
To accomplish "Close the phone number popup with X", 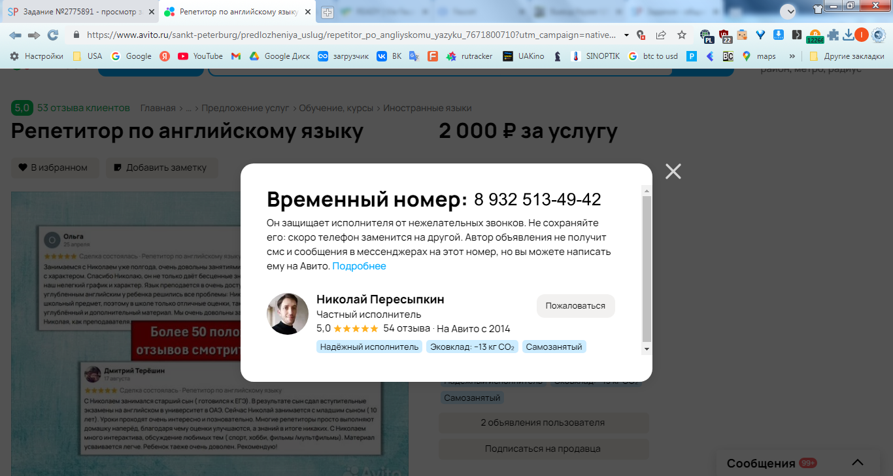I will click(x=673, y=171).
